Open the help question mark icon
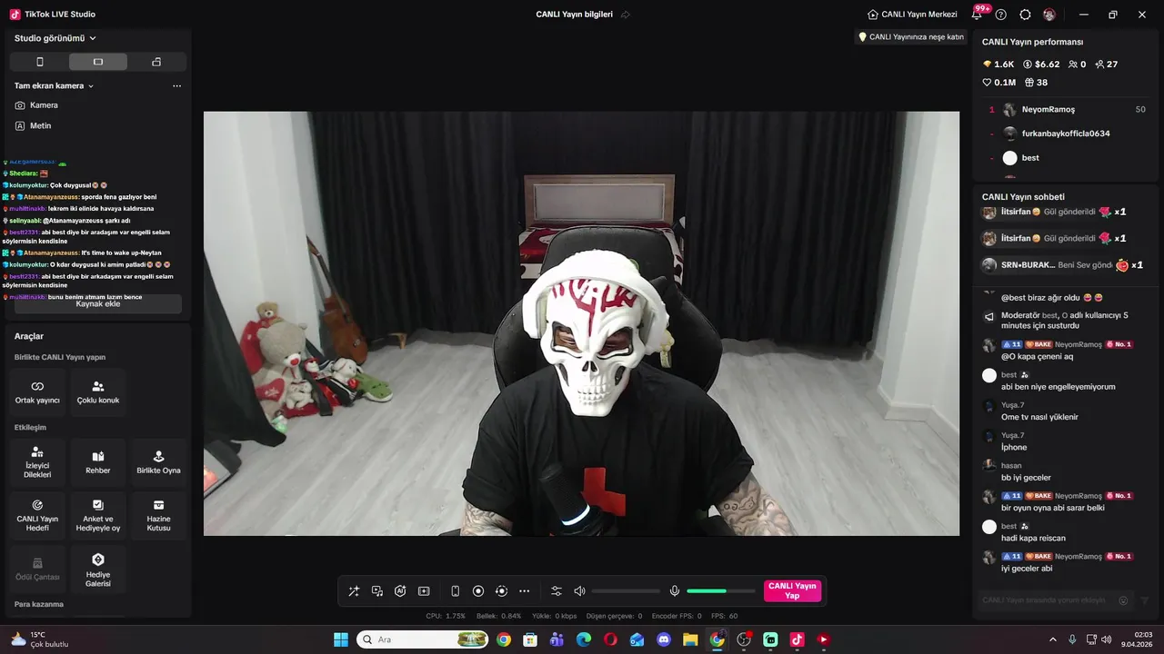Screen dimensions: 1164x654 pos(1001,15)
